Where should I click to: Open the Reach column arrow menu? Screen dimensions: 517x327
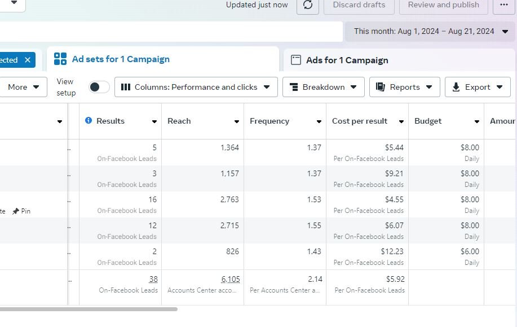click(237, 121)
